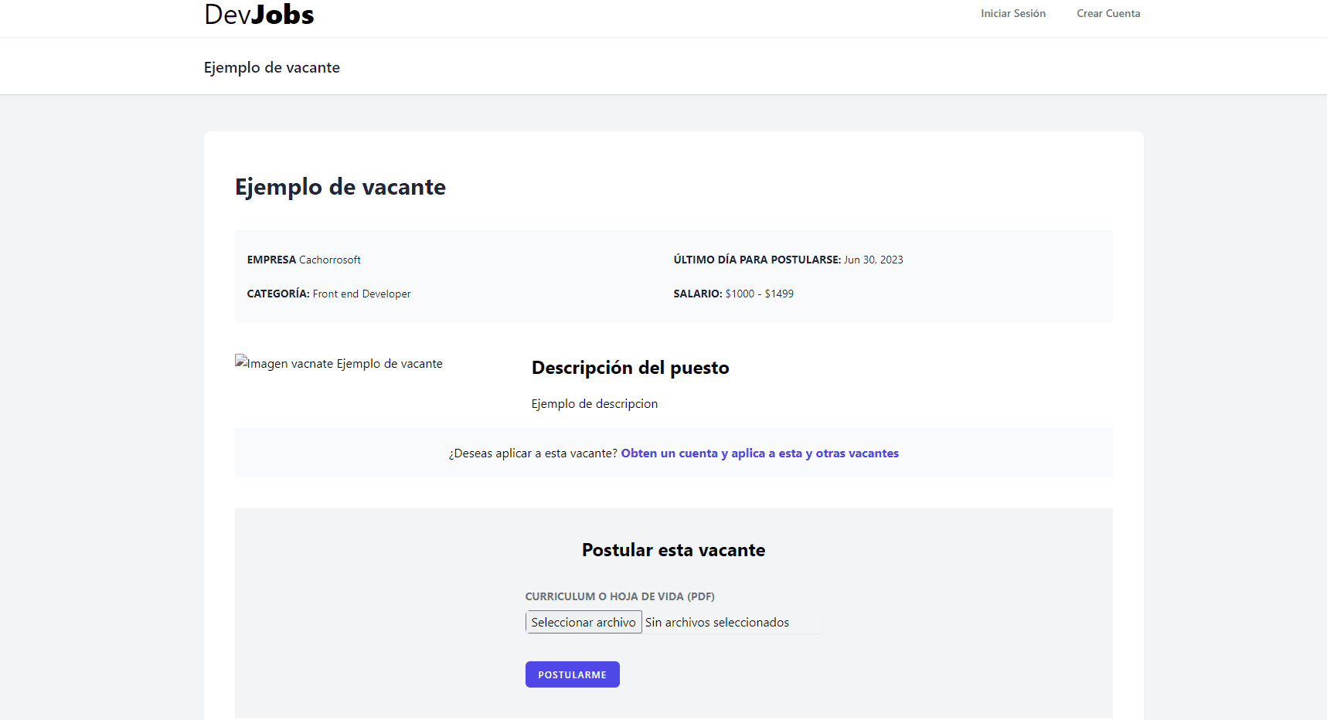This screenshot has width=1327, height=720.
Task: Click the 'EMPRESA' label
Action: (x=271, y=260)
